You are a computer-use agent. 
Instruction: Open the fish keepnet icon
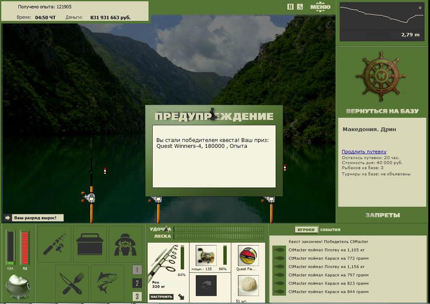[107, 283]
